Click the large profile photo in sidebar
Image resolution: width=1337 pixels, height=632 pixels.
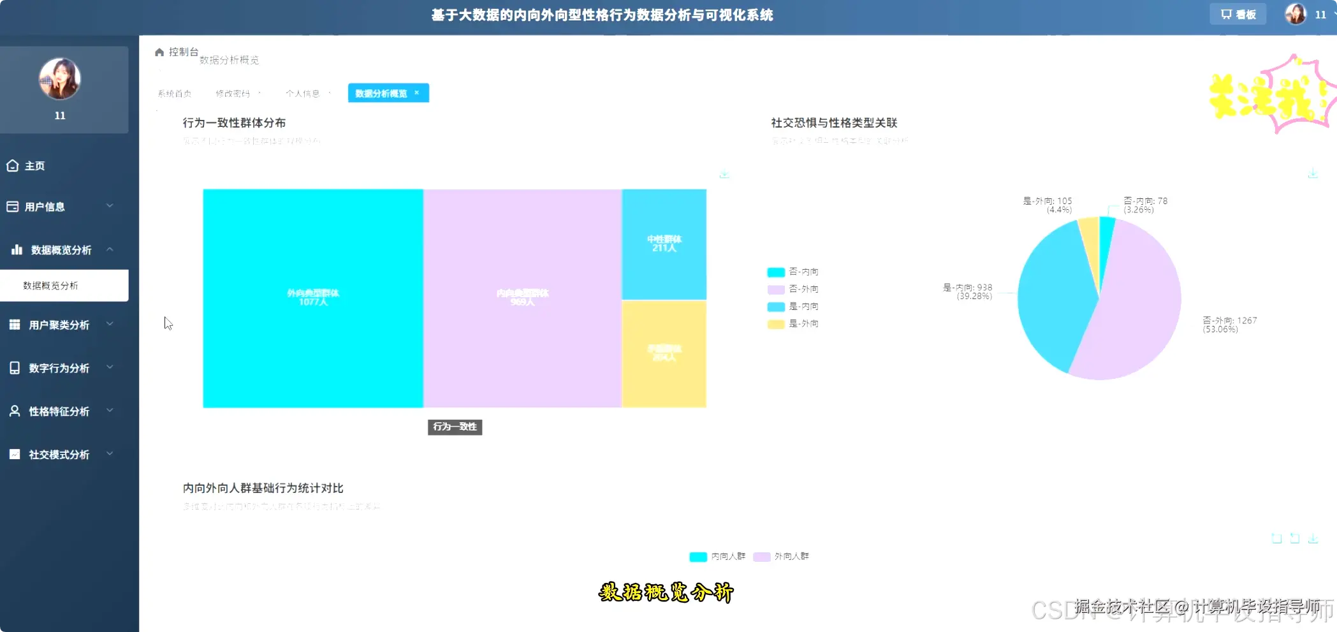click(60, 79)
